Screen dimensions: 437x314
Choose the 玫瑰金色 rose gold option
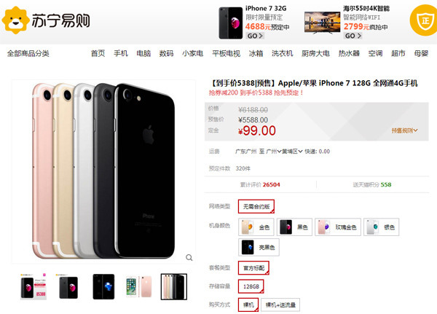(338, 227)
